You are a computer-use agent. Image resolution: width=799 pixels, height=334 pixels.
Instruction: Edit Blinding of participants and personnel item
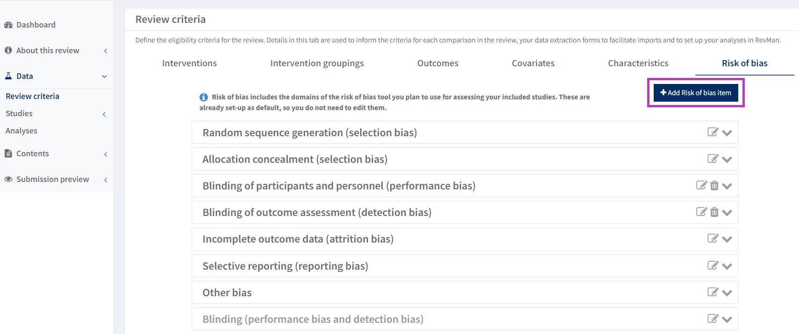click(x=701, y=185)
